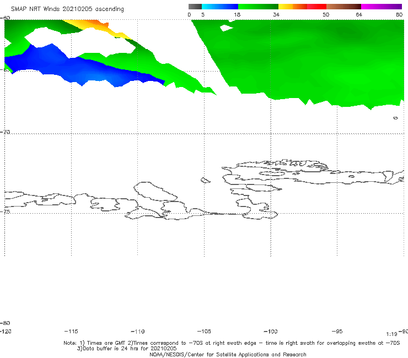Image resolution: width=408 pixels, height=358 pixels.
Task: Click the color bar label '64'
Action: [x=359, y=14]
